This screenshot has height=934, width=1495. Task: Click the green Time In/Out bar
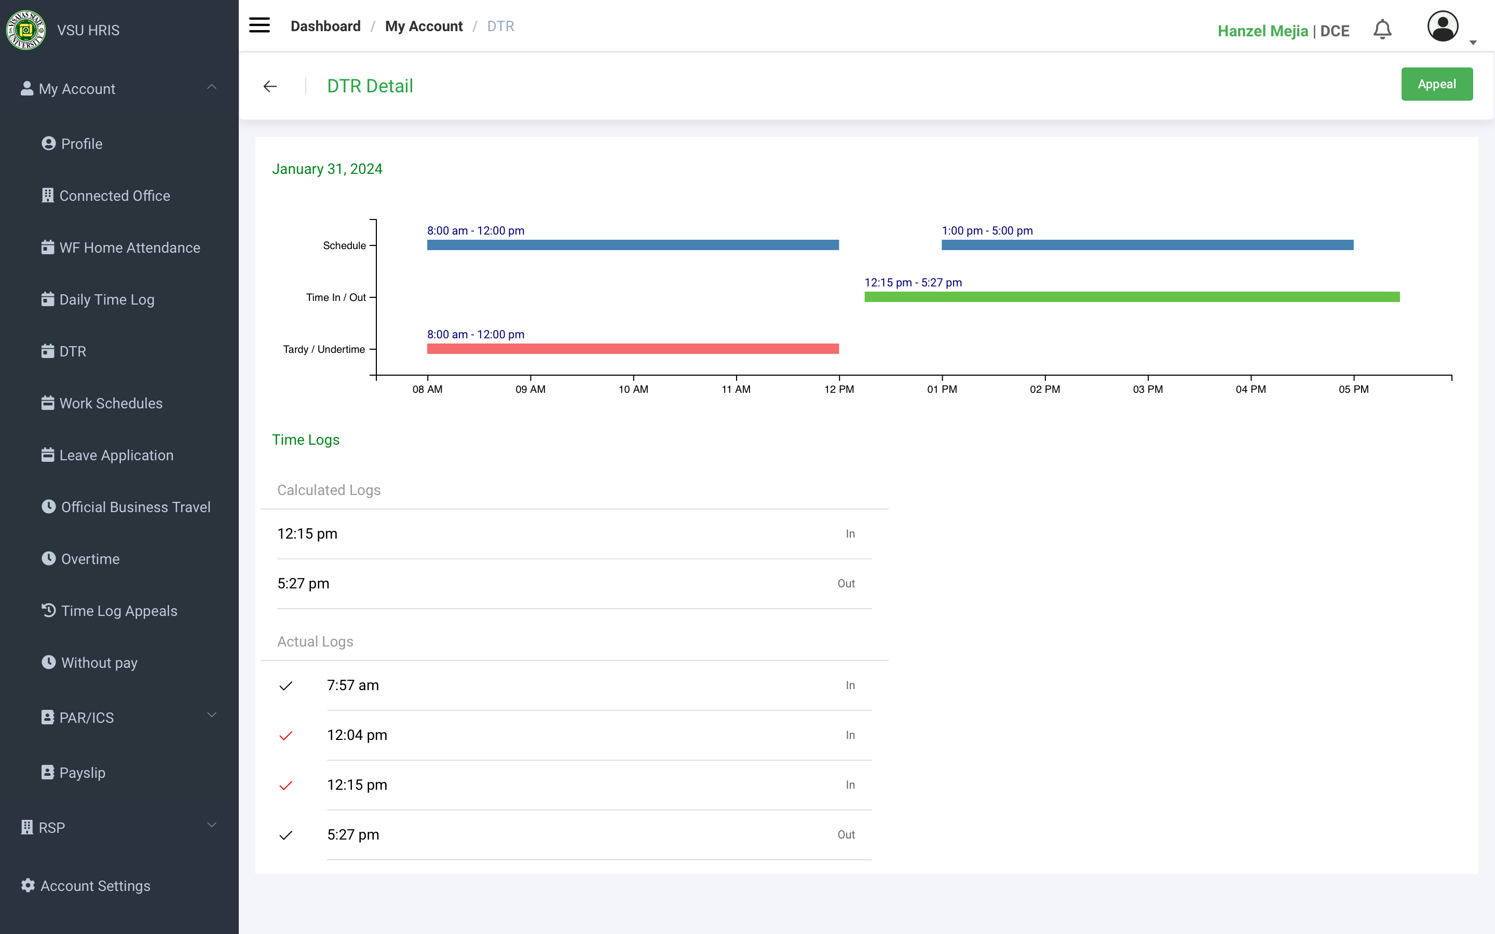point(1131,297)
